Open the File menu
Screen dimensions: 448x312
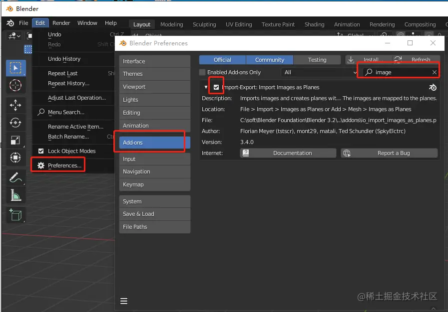coord(23,23)
